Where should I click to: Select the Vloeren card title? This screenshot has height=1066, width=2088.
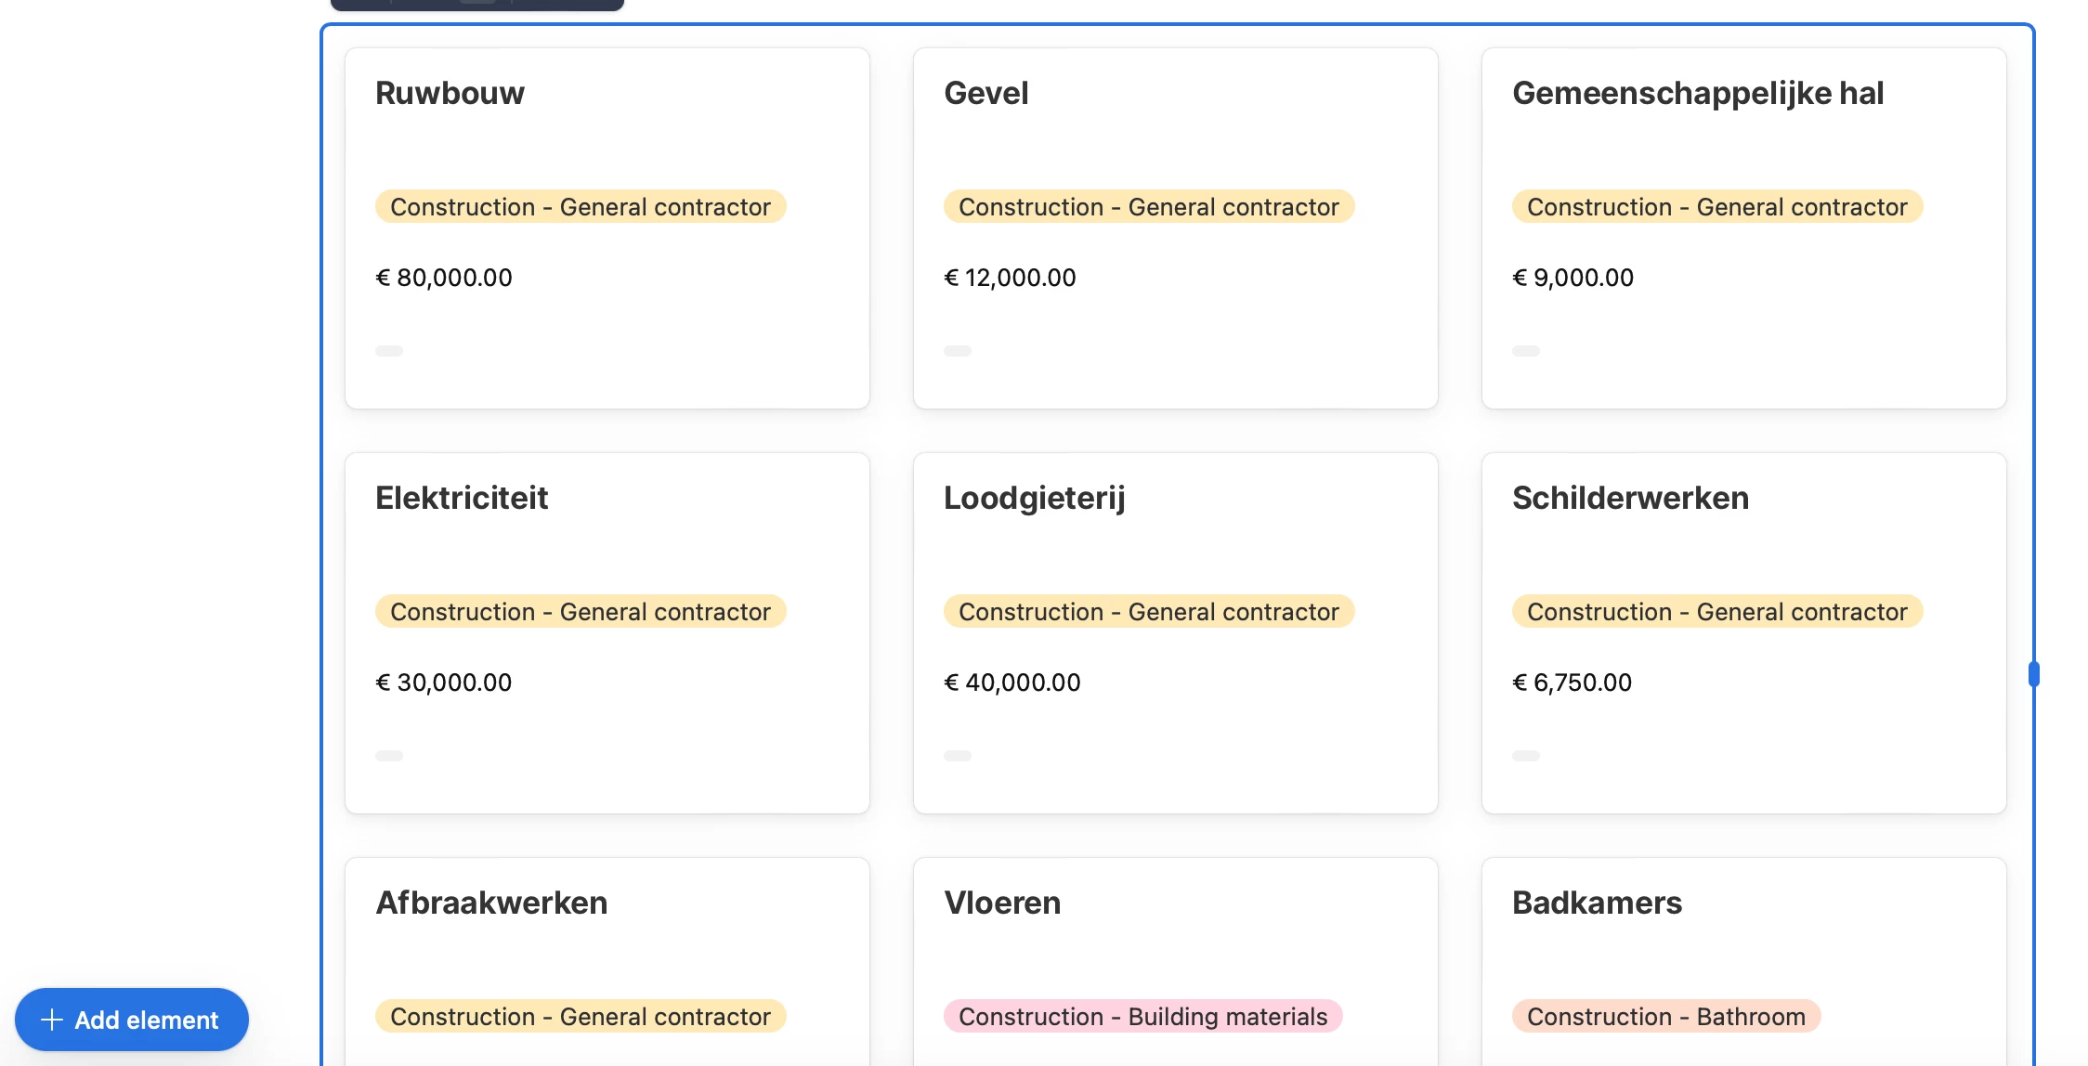point(1002,903)
